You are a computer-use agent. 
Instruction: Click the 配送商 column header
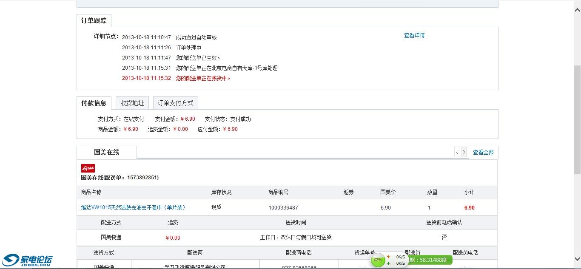[x=195, y=252]
